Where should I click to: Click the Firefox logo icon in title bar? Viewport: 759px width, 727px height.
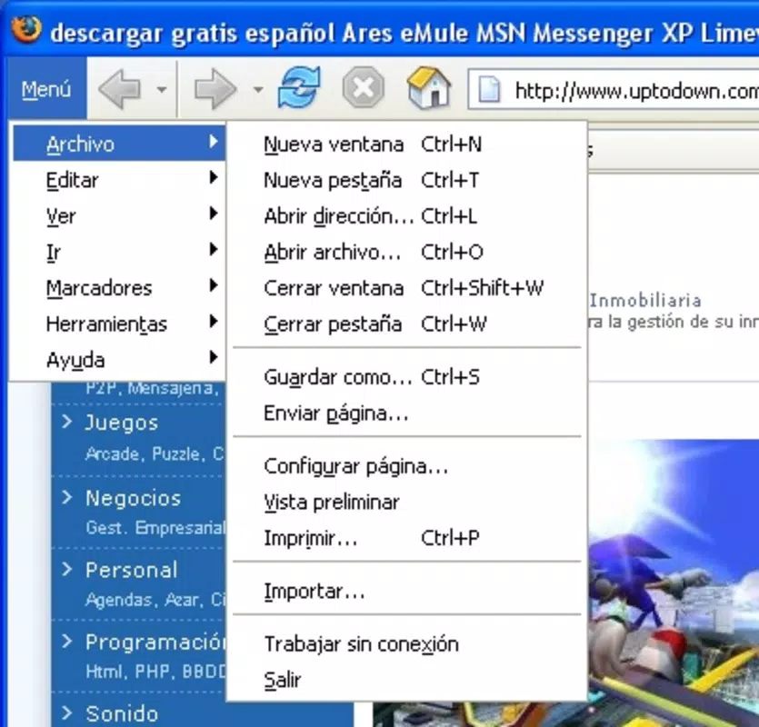tap(26, 30)
